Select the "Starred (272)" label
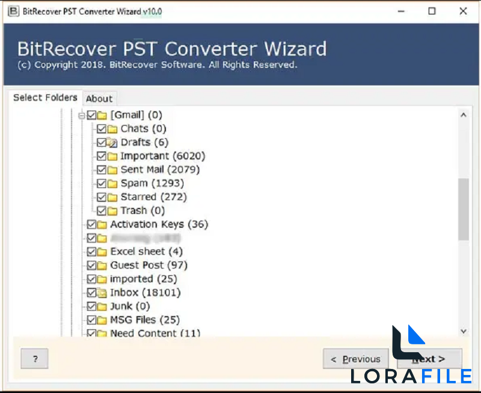Viewport: 481px width, 393px height. [x=154, y=197]
